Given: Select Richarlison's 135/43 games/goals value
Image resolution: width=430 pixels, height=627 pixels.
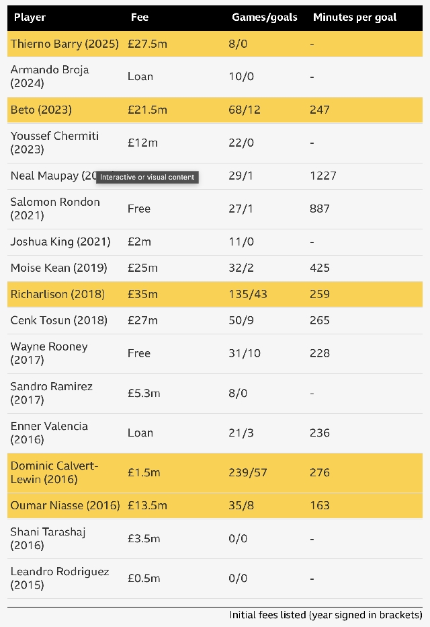Looking at the screenshot, I should [247, 294].
